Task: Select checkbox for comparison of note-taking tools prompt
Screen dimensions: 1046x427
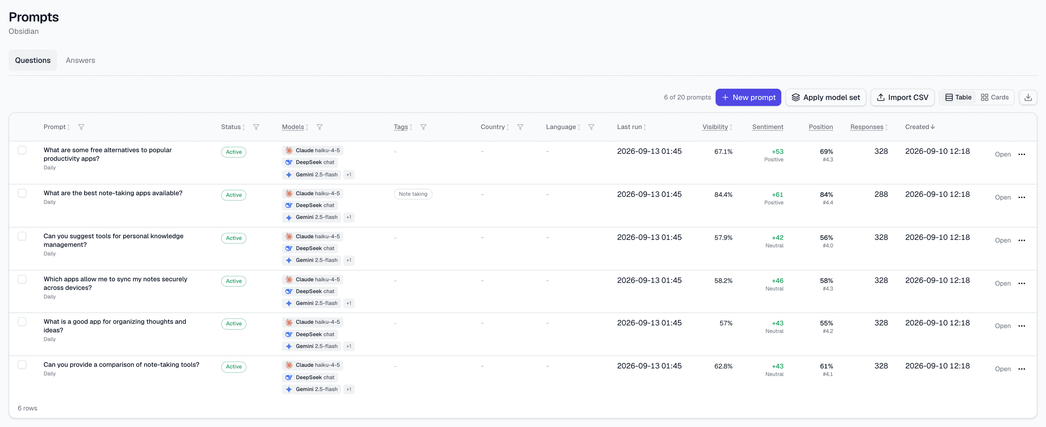Action: click(22, 365)
